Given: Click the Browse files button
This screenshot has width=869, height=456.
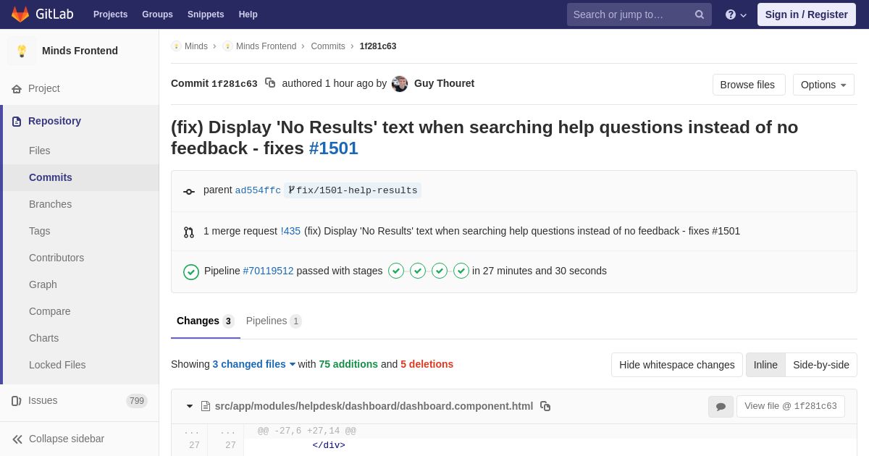Looking at the screenshot, I should pos(749,85).
